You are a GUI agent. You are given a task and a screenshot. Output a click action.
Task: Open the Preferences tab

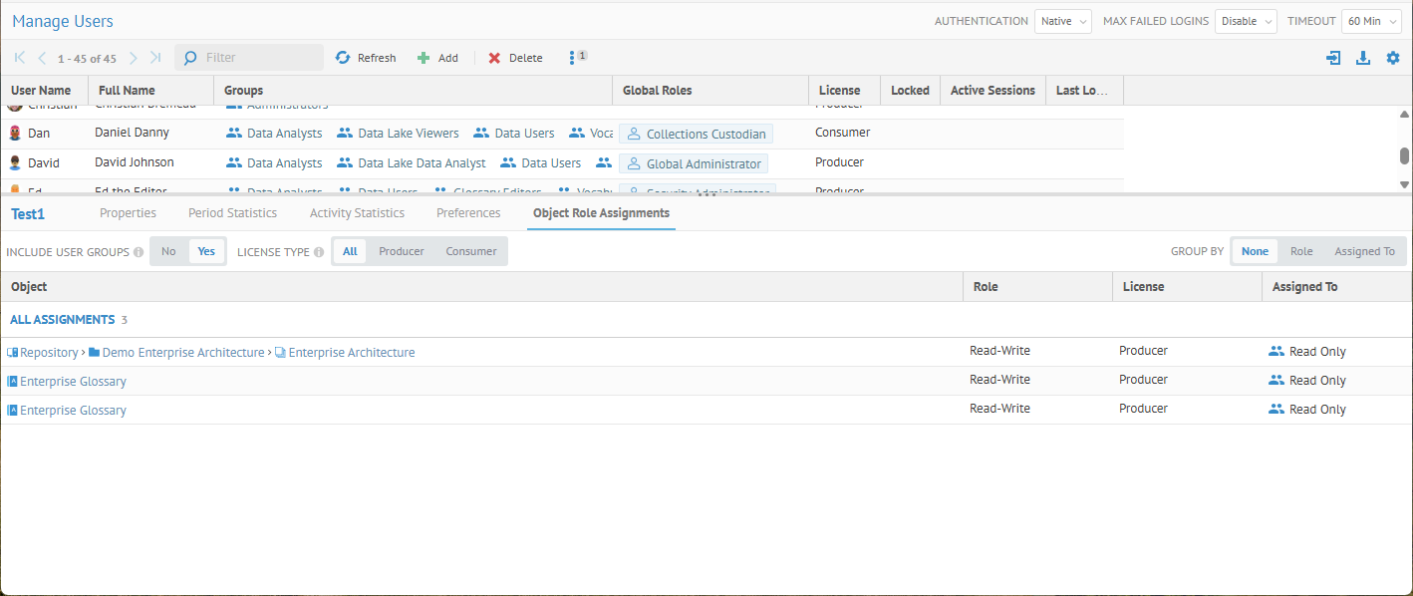point(468,212)
